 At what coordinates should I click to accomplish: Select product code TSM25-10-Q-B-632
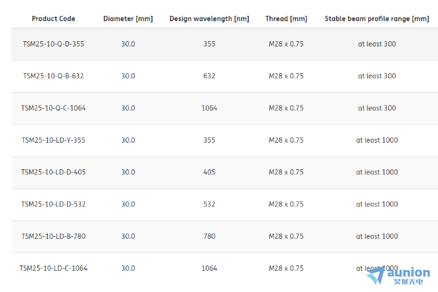coord(53,76)
